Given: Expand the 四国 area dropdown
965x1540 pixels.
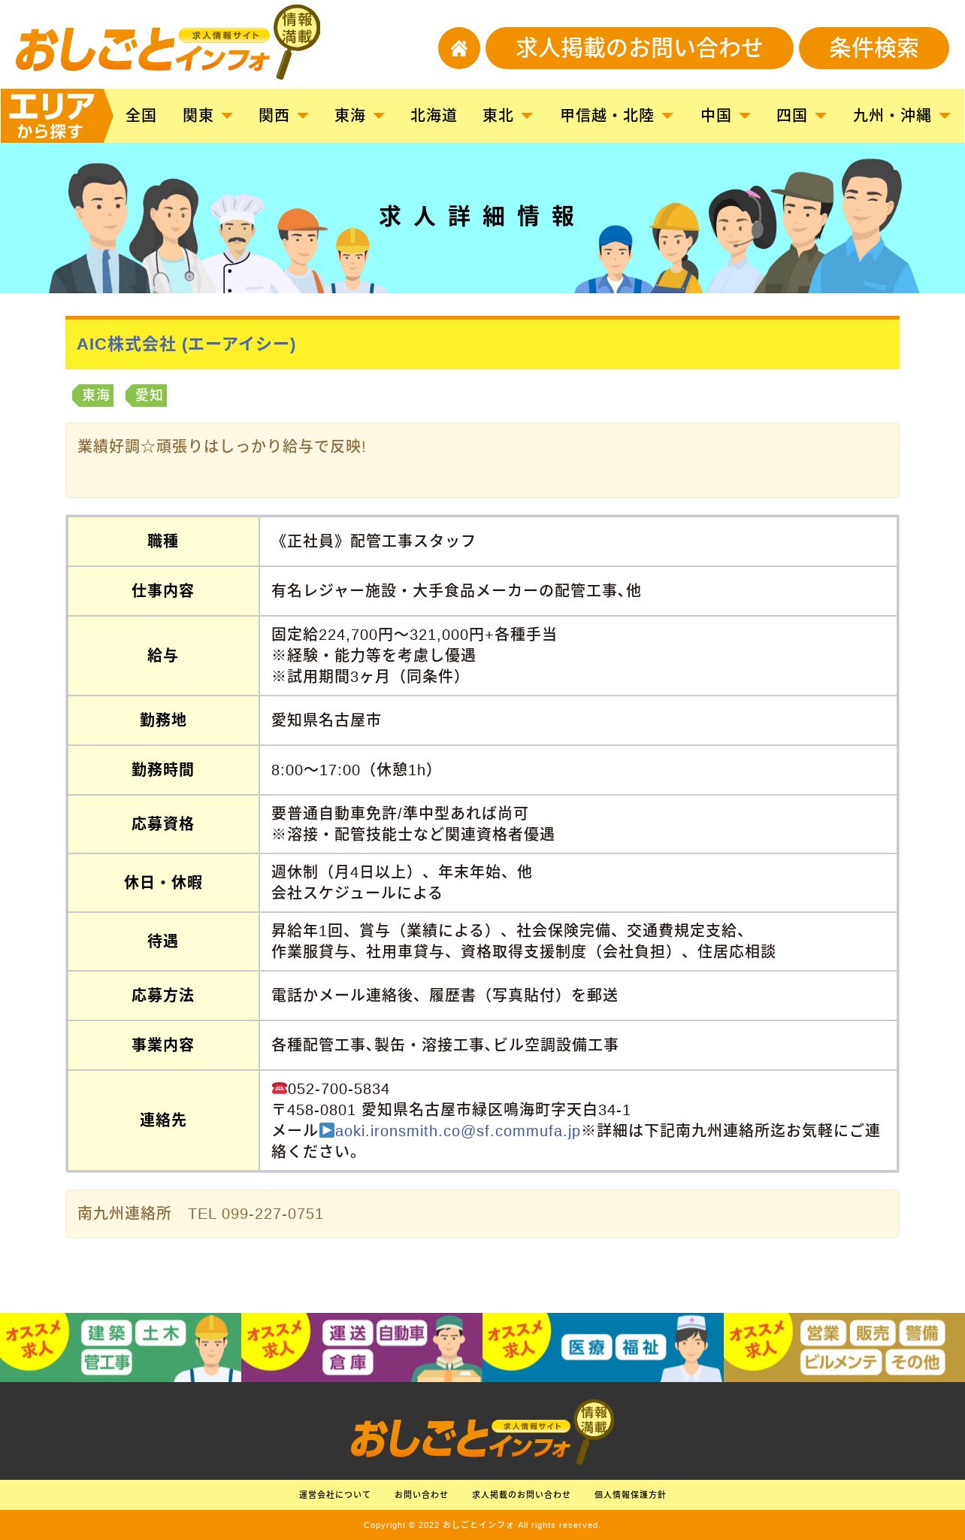Looking at the screenshot, I should pos(801,115).
